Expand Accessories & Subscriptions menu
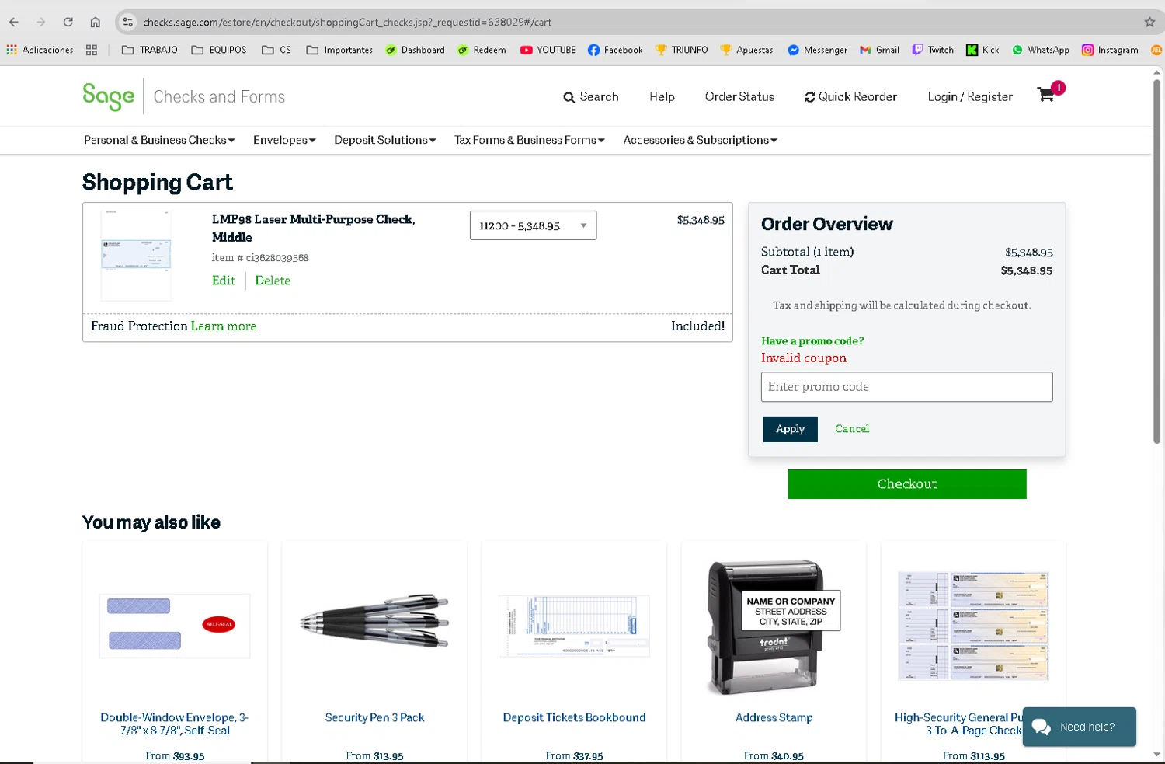The height and width of the screenshot is (764, 1165). [701, 140]
